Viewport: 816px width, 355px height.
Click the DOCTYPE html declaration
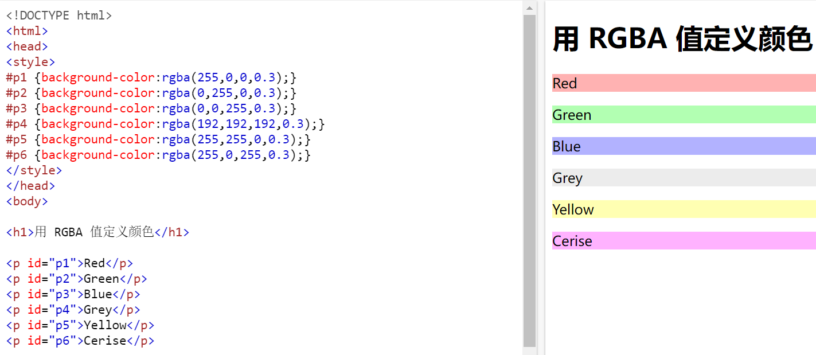[x=57, y=14]
